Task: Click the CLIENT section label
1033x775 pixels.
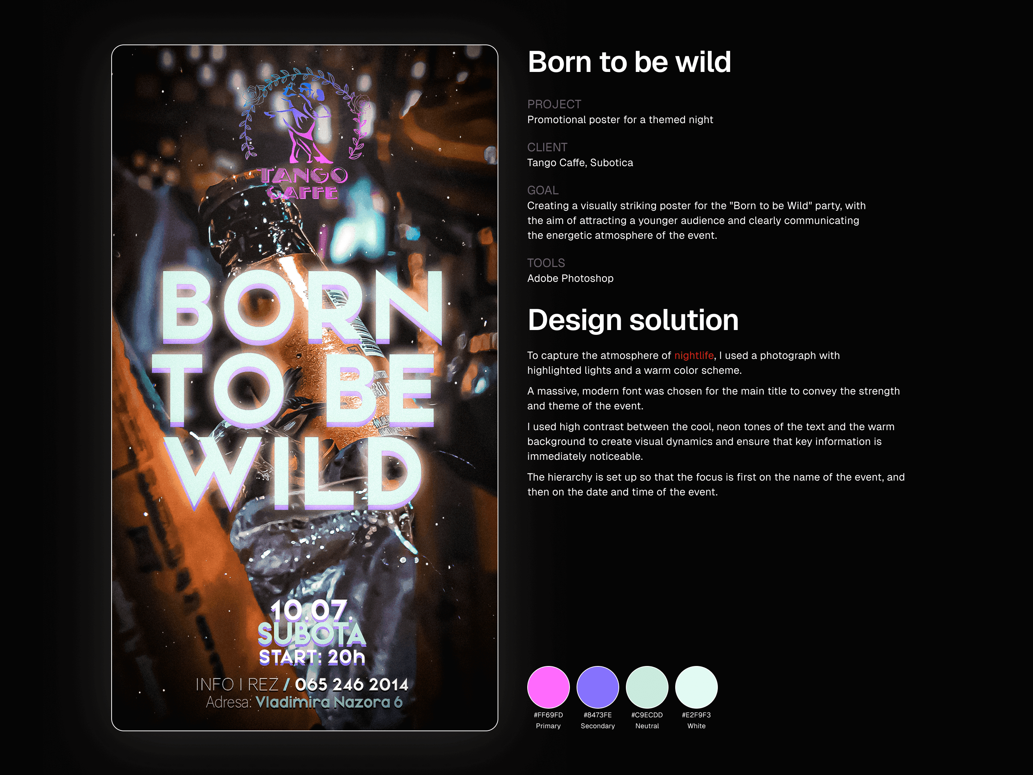Action: tap(547, 147)
